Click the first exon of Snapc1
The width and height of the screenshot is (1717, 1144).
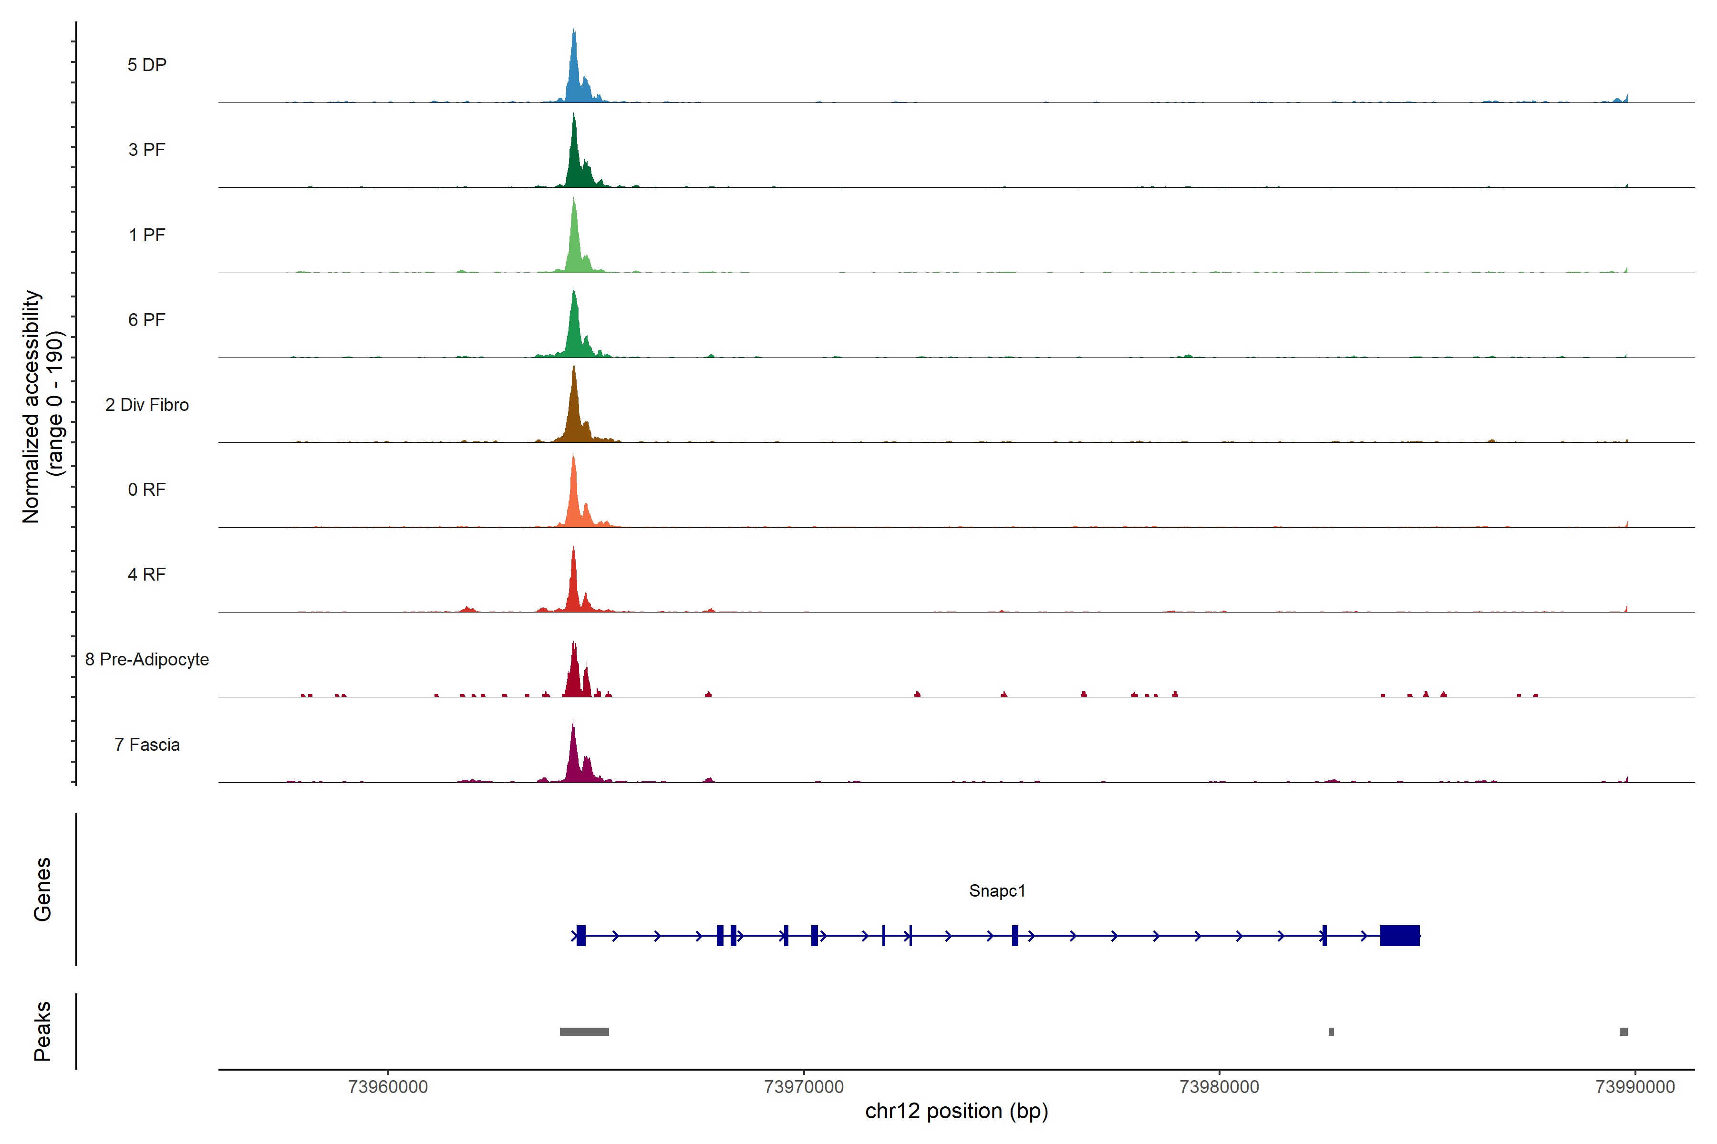pos(581,935)
